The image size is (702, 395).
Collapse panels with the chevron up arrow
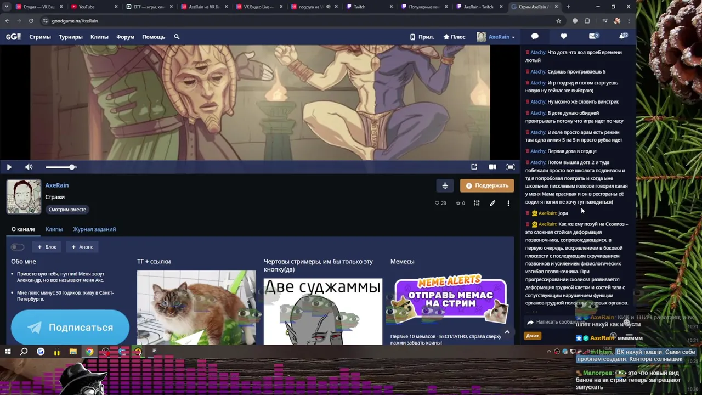tap(507, 332)
